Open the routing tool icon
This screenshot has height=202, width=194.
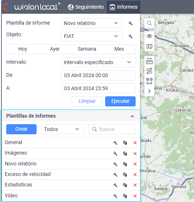(149, 71)
